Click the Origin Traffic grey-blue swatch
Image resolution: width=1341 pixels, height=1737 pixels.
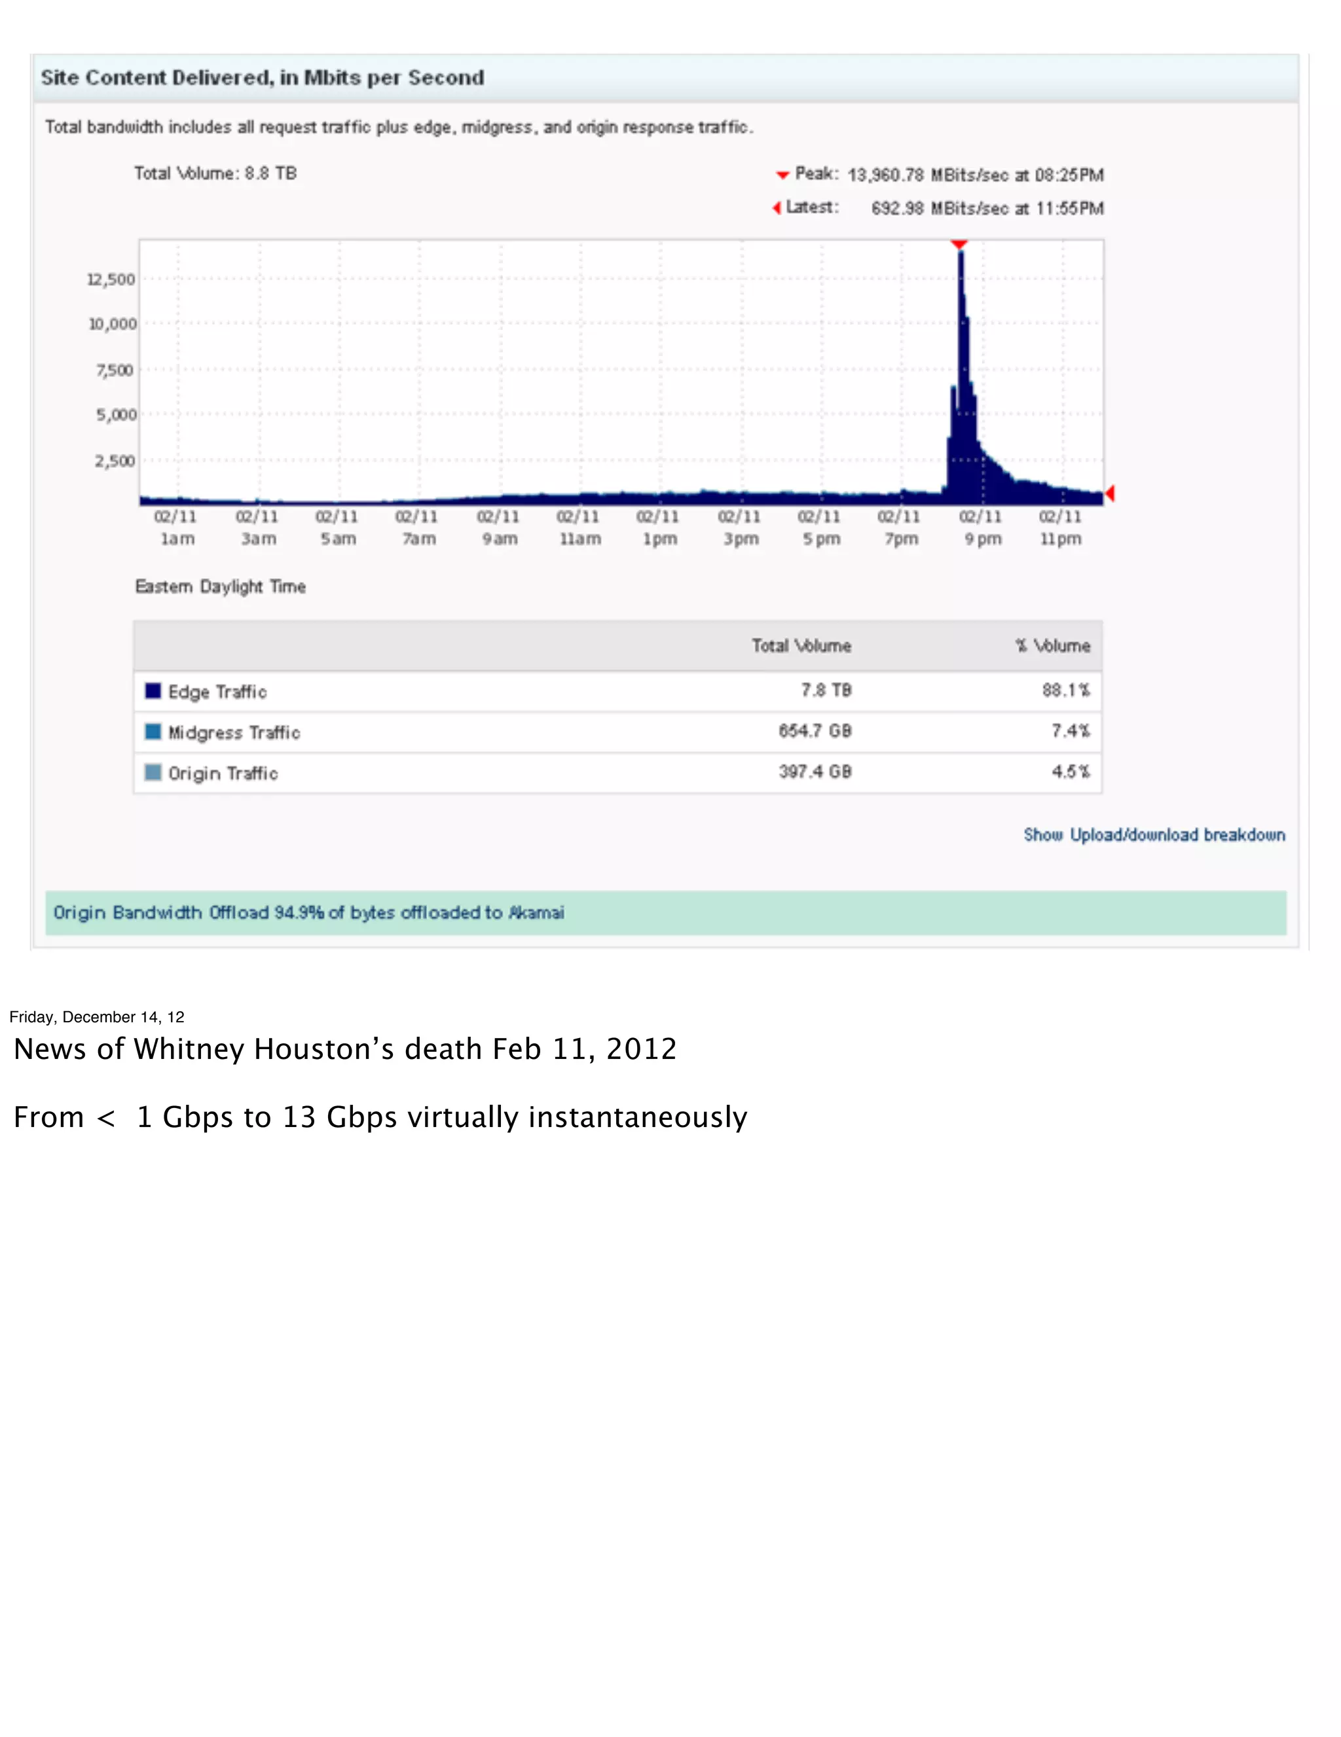153,772
